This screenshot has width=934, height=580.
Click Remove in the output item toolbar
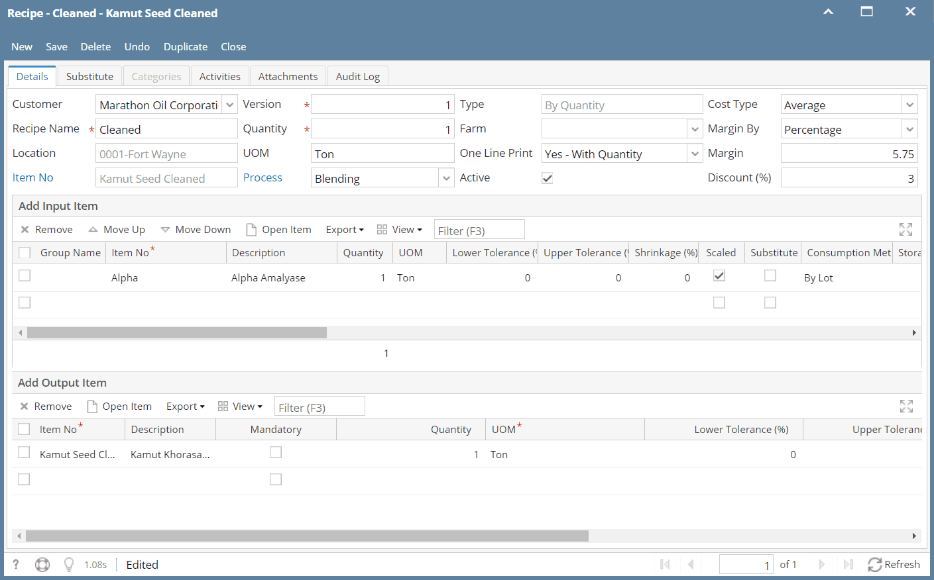tap(45, 406)
